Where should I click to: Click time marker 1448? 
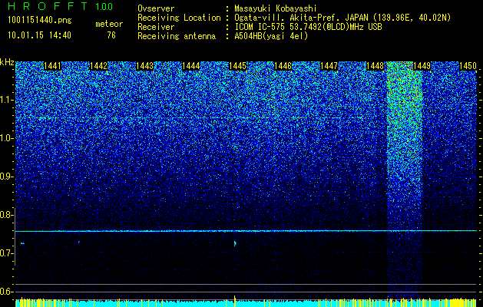375,66
